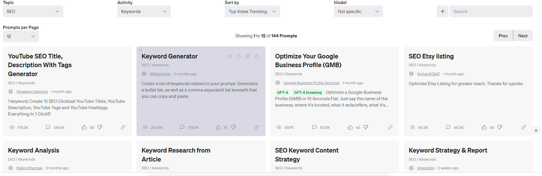This screenshot has height=176, width=542.
Task: Thumbs up the Keyword Generator prompt
Action: tap(218, 127)
